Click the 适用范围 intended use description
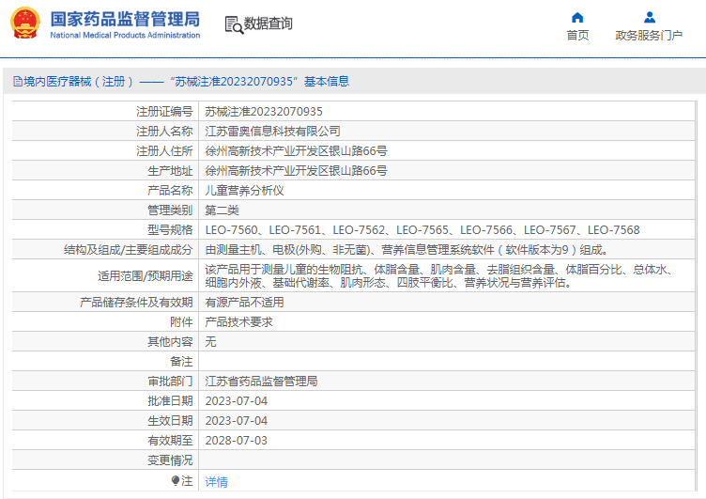 [x=441, y=276]
